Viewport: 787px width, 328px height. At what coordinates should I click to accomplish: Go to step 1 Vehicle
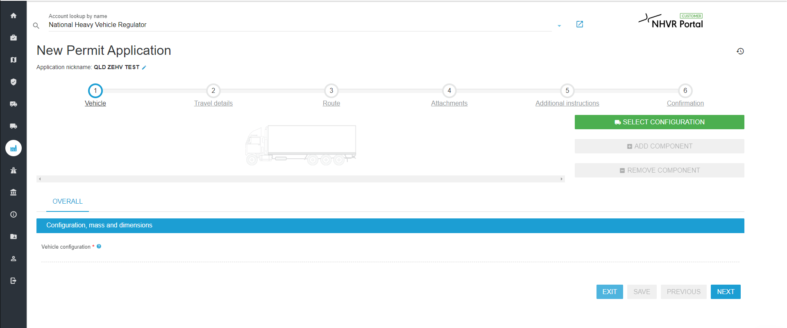[95, 96]
